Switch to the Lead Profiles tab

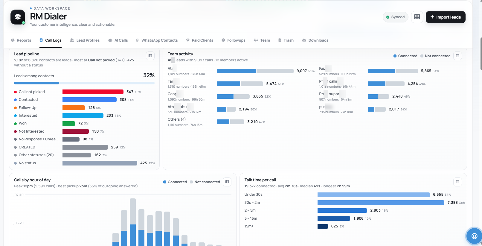tap(85, 40)
